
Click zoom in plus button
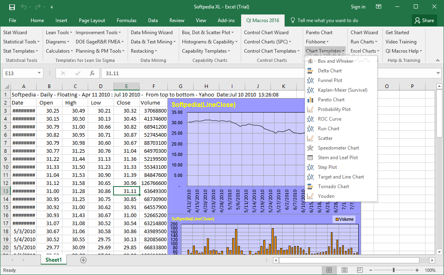(417, 270)
